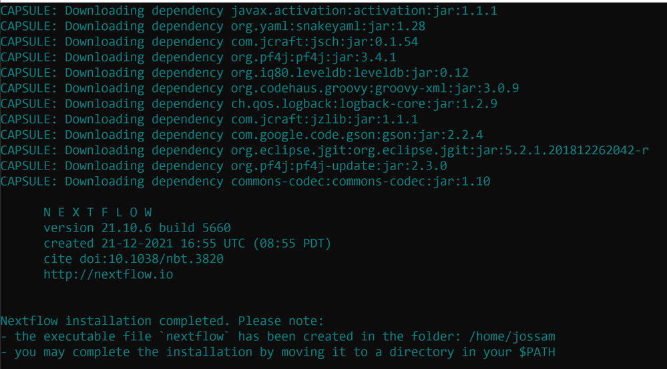The image size is (667, 369).
Task: Click the com.jcraft:jzlib:jar:1.1.1 dependency
Action: point(324,119)
